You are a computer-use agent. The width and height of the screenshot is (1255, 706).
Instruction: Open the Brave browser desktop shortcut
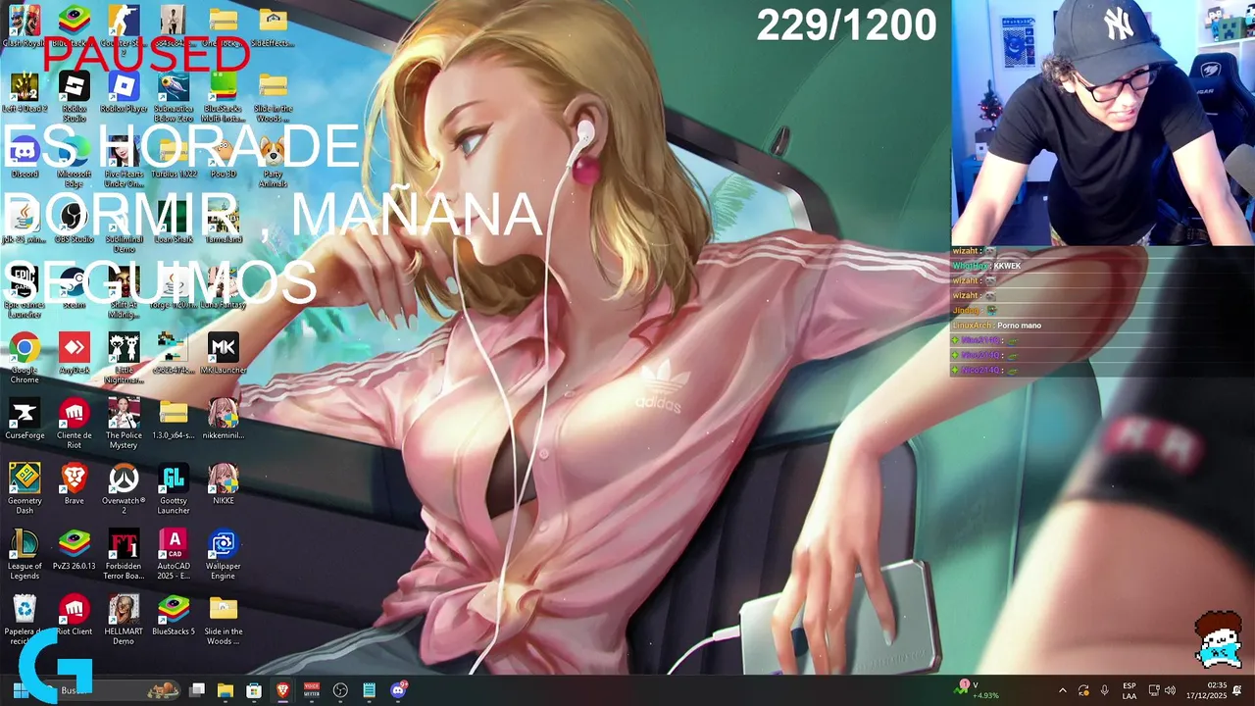pyautogui.click(x=75, y=485)
